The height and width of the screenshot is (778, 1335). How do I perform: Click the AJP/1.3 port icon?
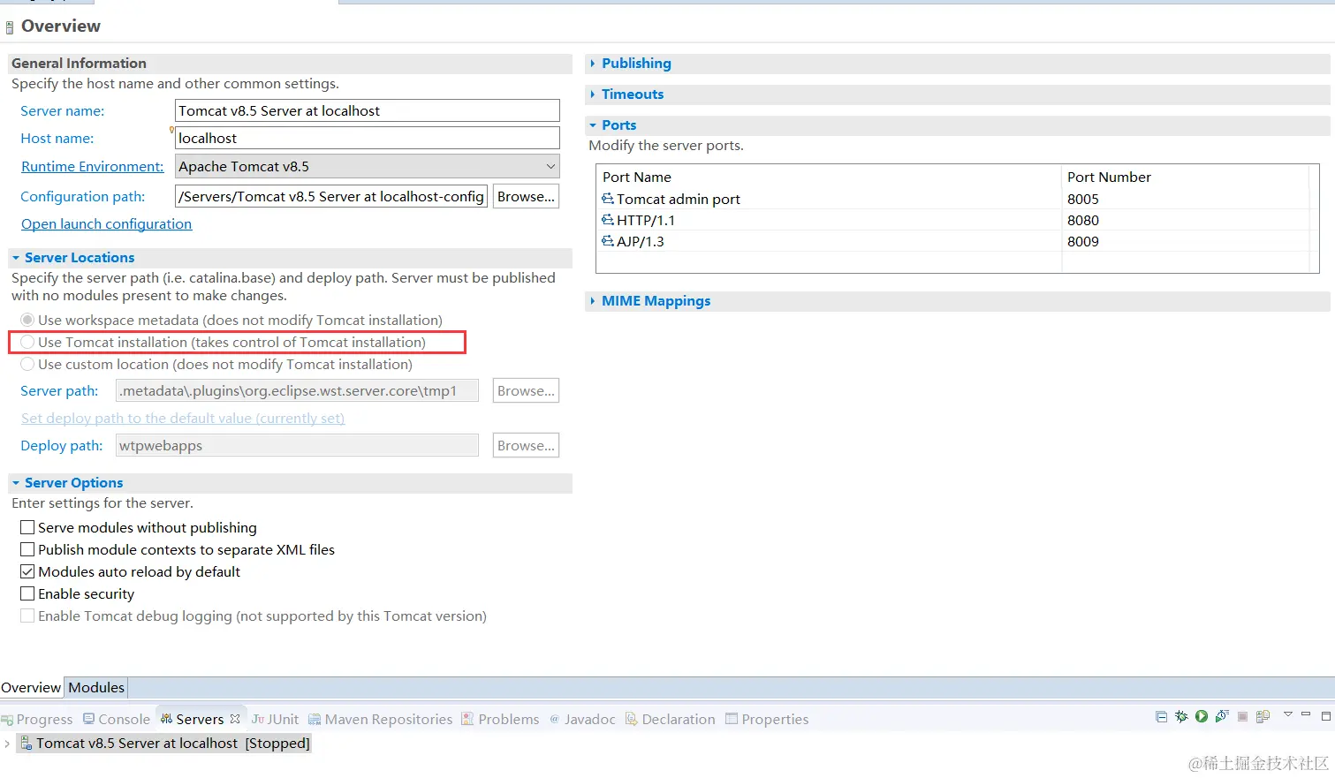608,241
